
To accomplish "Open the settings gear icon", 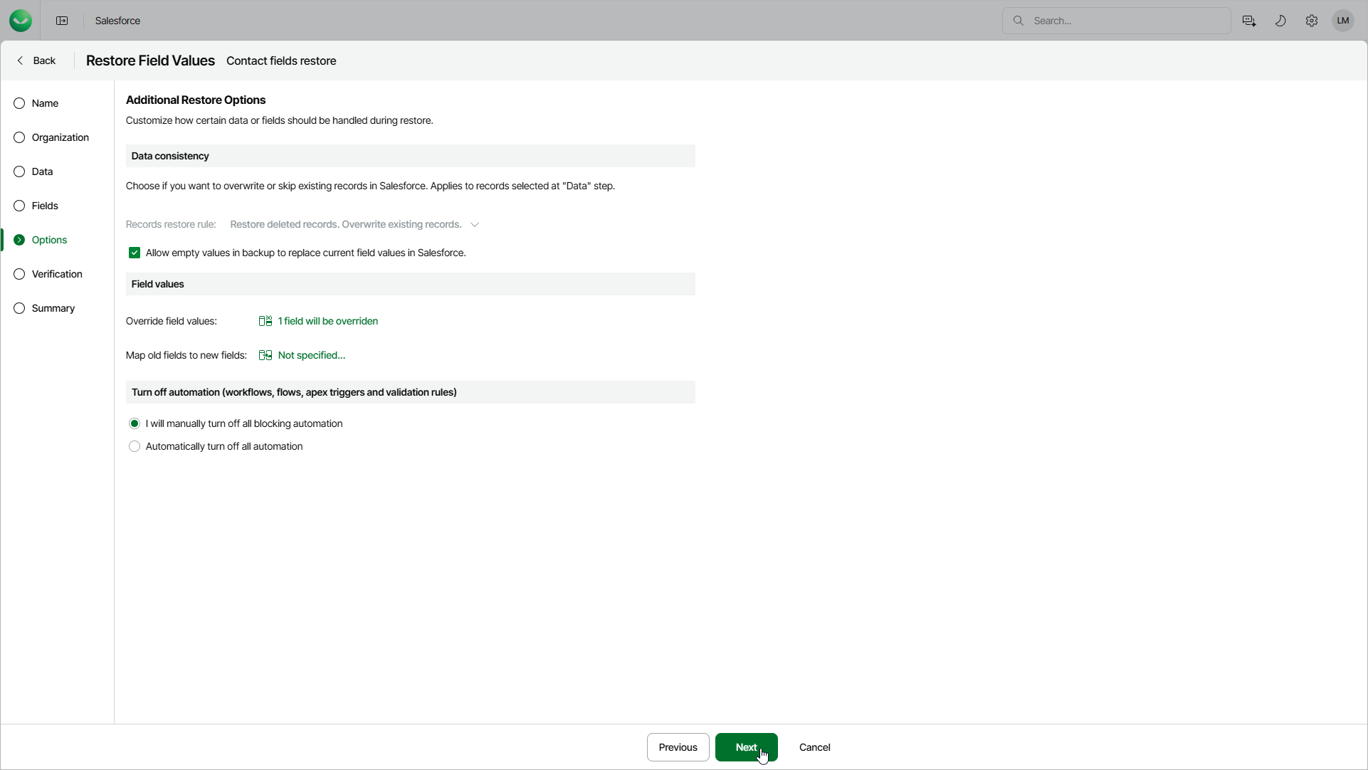I will coord(1311,21).
